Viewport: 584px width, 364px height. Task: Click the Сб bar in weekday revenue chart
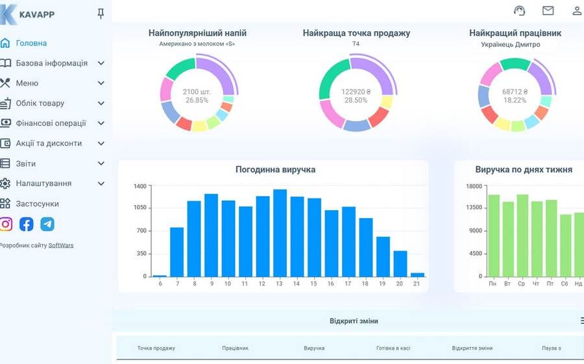[x=565, y=245]
